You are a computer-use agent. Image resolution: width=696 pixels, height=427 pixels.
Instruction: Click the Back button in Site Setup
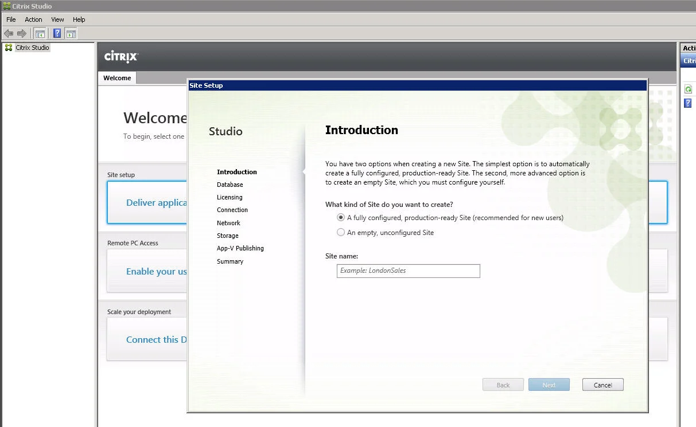[x=503, y=385]
